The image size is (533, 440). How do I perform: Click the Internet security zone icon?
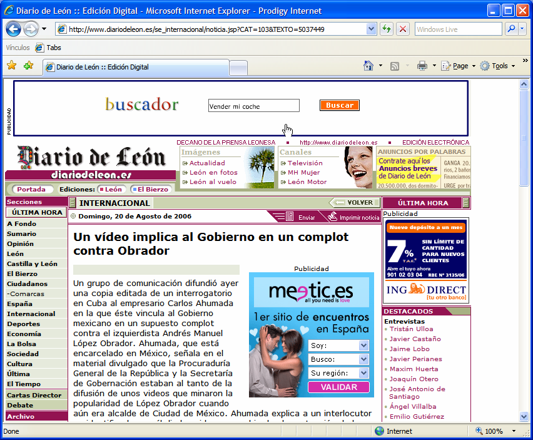pyautogui.click(x=379, y=431)
